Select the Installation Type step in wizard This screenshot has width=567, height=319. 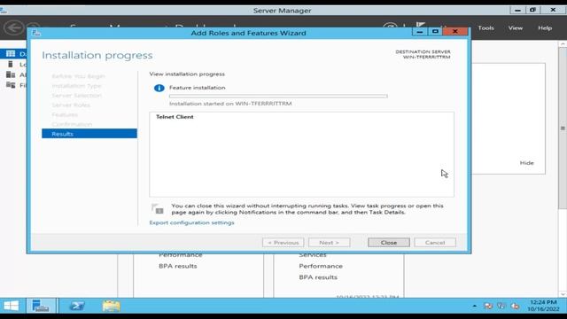tap(77, 86)
